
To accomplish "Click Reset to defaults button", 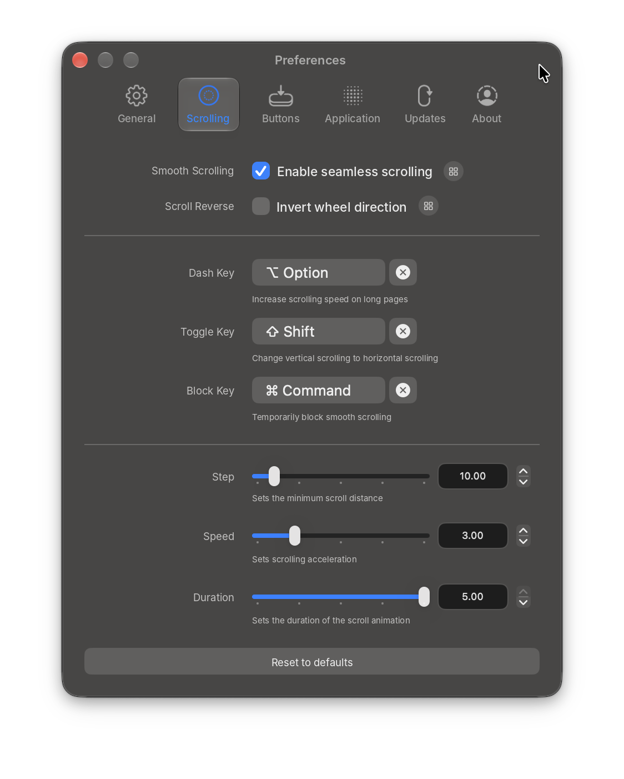I will [312, 661].
